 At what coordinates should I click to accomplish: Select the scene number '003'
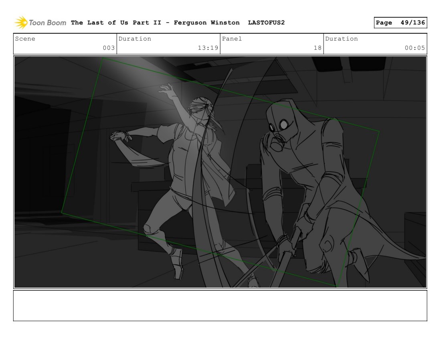109,48
